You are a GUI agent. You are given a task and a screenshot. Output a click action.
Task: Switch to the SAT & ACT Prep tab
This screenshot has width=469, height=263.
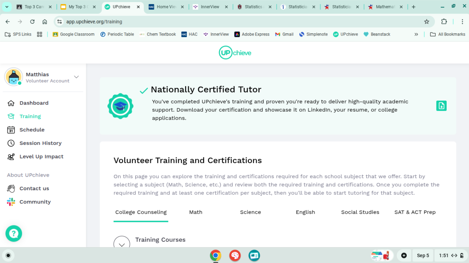[415, 212]
